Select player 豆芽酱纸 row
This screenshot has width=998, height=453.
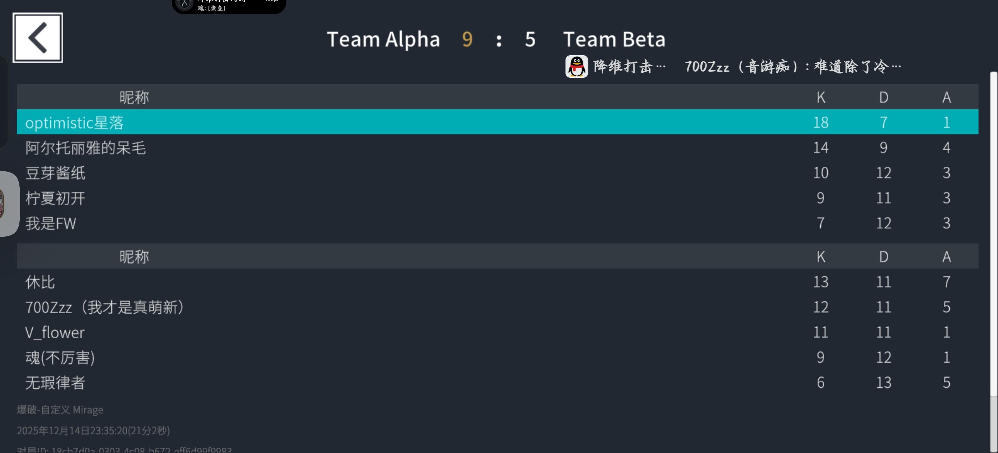pos(55,173)
